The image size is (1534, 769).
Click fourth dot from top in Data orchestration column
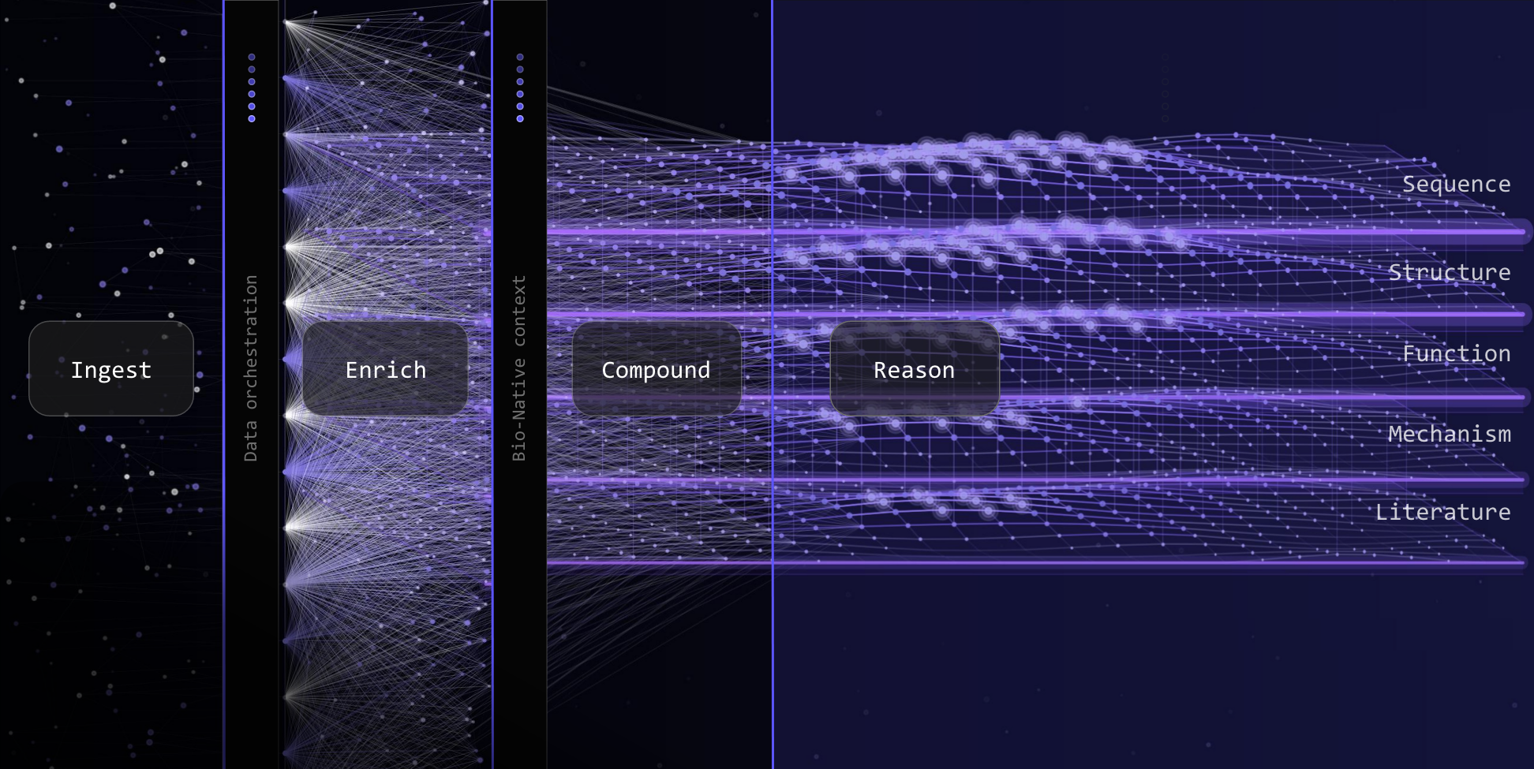coord(252,94)
